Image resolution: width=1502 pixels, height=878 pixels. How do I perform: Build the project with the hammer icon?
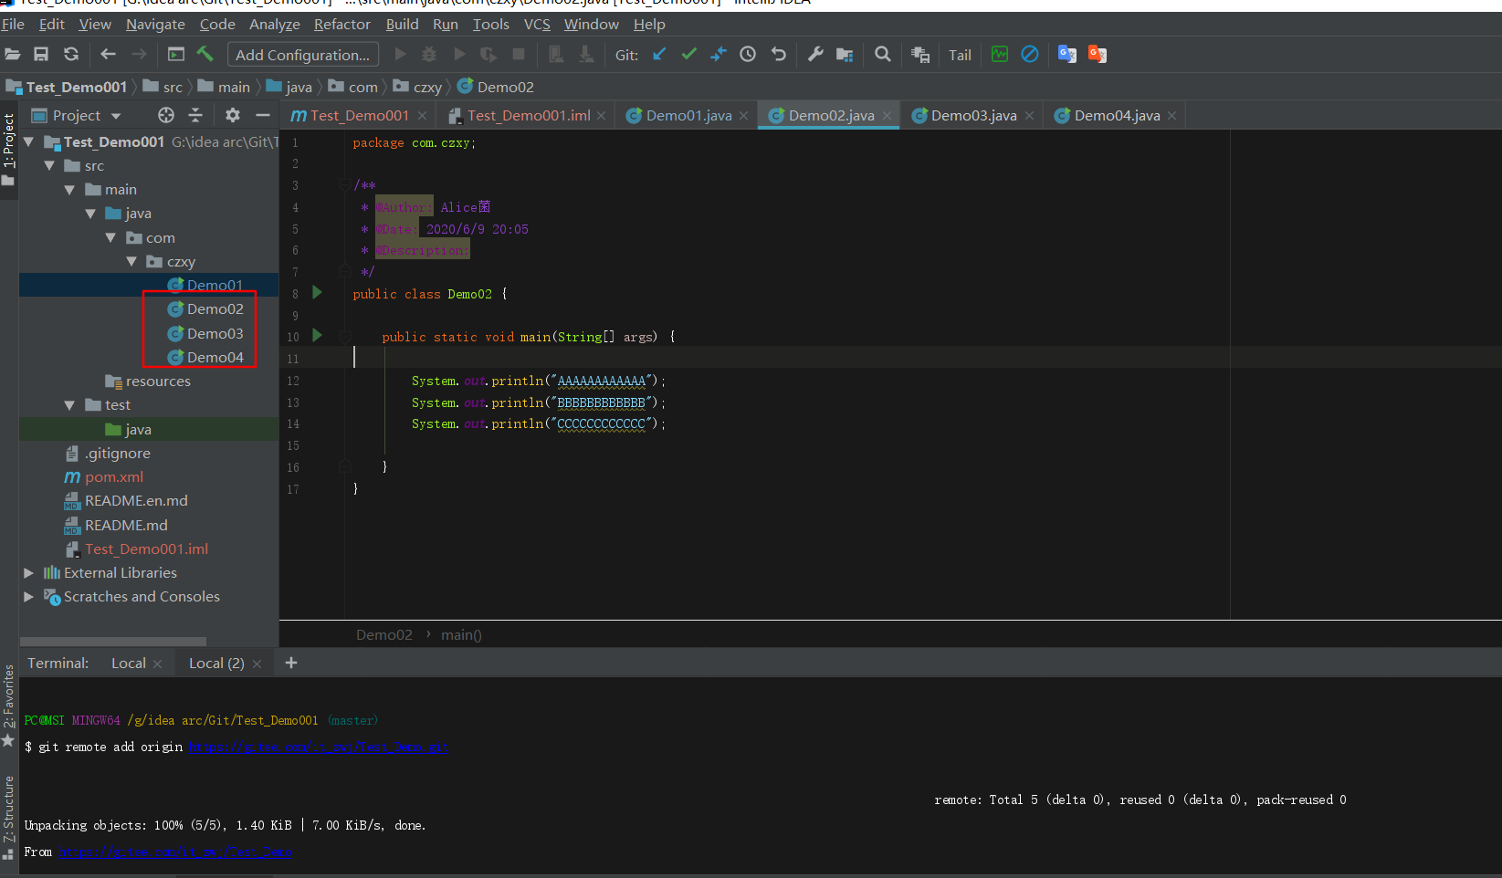coord(205,55)
